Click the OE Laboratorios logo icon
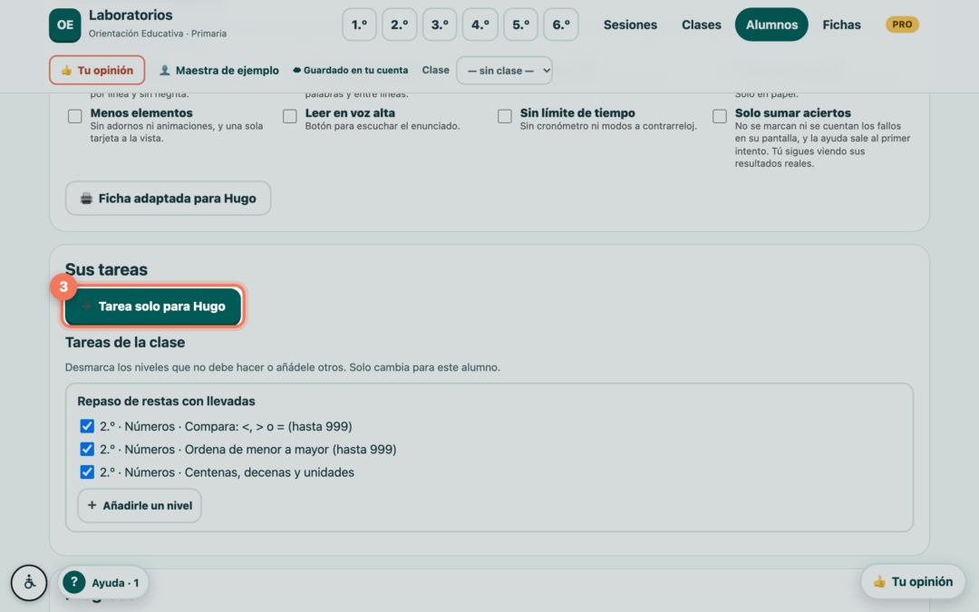This screenshot has width=979, height=612. [65, 25]
